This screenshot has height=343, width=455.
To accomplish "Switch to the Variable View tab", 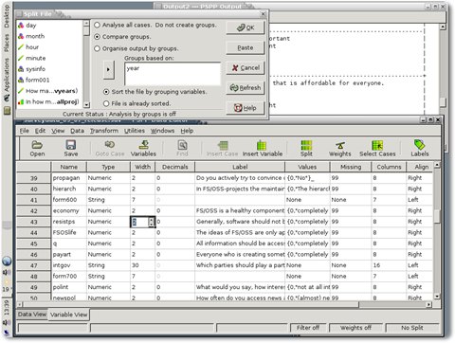I will pos(68,315).
